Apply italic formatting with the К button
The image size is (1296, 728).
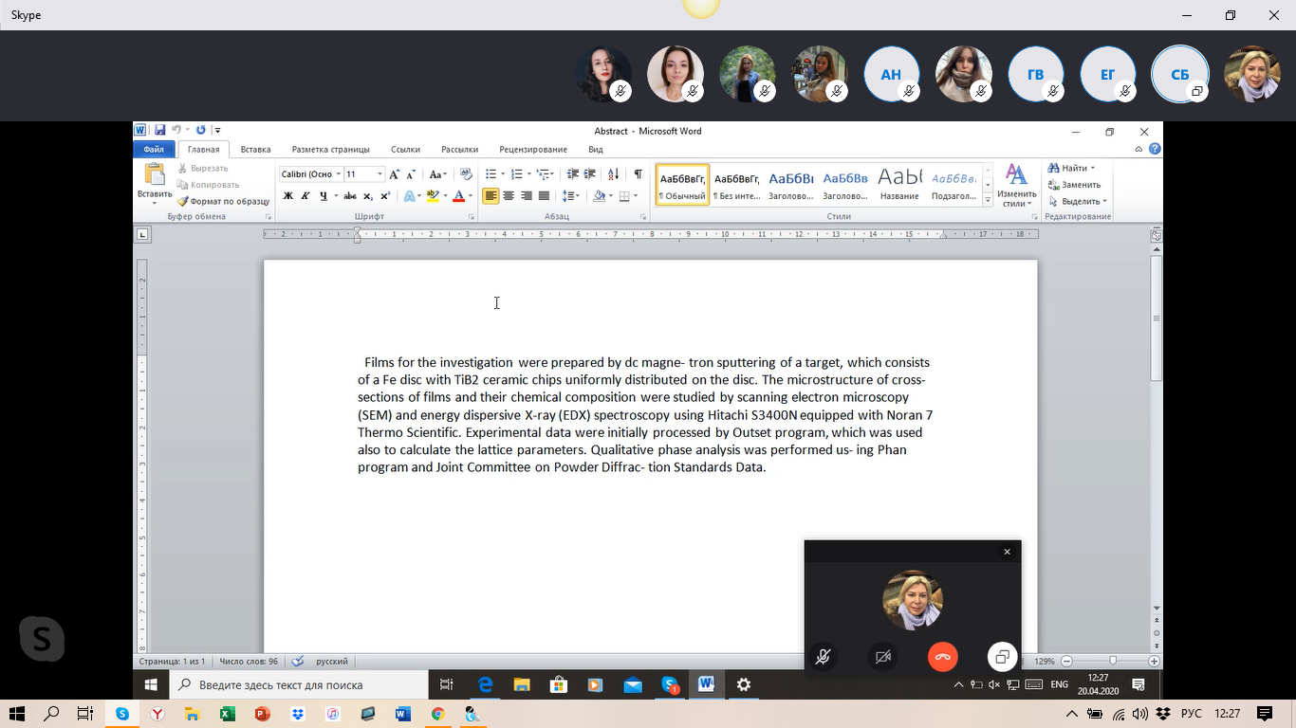[x=305, y=196]
